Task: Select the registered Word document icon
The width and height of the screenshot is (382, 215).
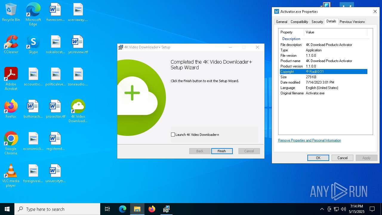Action: pyautogui.click(x=56, y=141)
